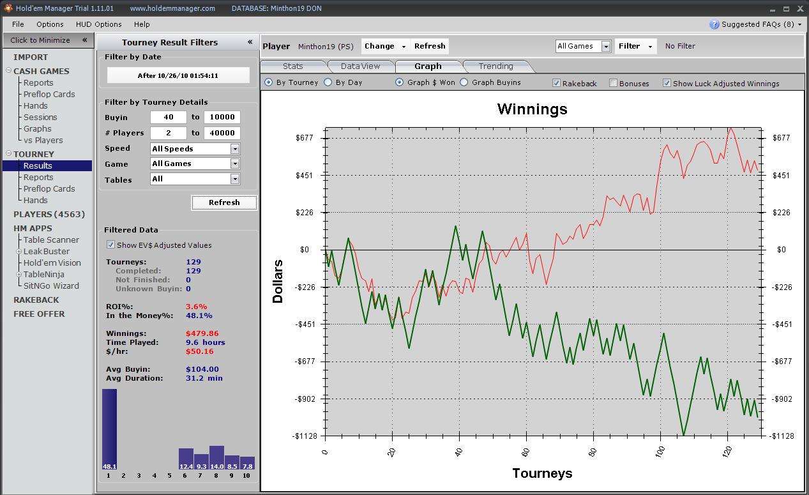Expand the TableNinja tree node
809x495 pixels.
(x=19, y=275)
